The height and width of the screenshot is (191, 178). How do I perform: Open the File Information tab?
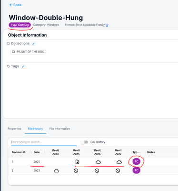coord(59,128)
